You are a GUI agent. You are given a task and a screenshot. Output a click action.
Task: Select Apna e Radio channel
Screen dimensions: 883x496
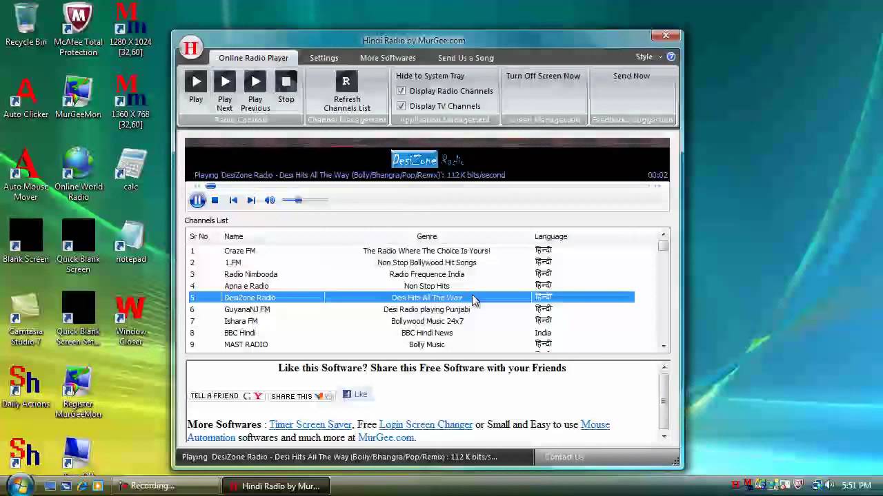[412, 286]
